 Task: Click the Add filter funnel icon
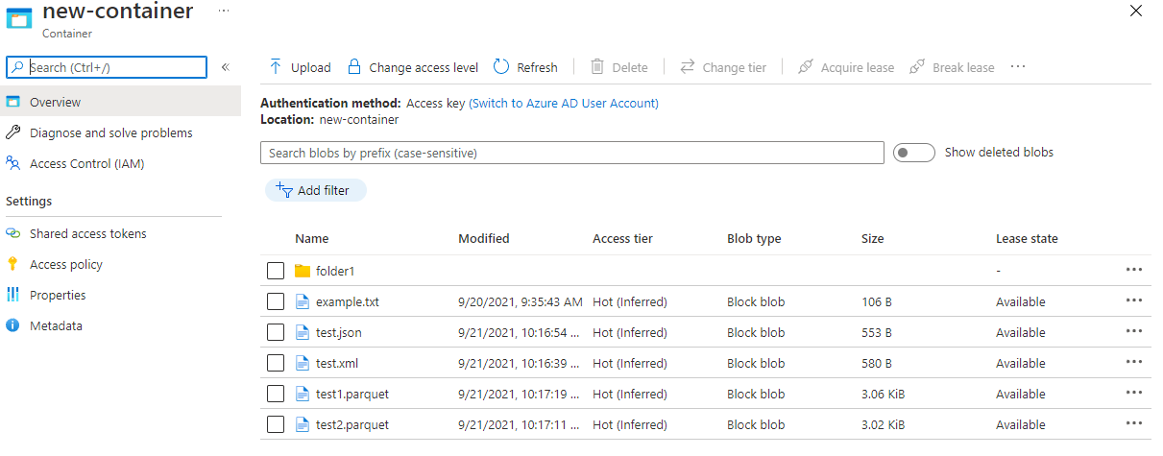point(283,189)
